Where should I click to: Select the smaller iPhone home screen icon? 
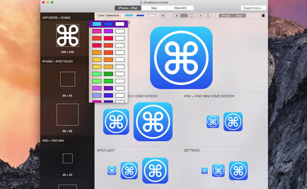coord(116,122)
